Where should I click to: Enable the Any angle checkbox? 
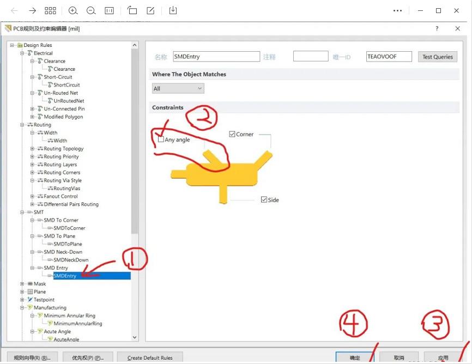161,139
